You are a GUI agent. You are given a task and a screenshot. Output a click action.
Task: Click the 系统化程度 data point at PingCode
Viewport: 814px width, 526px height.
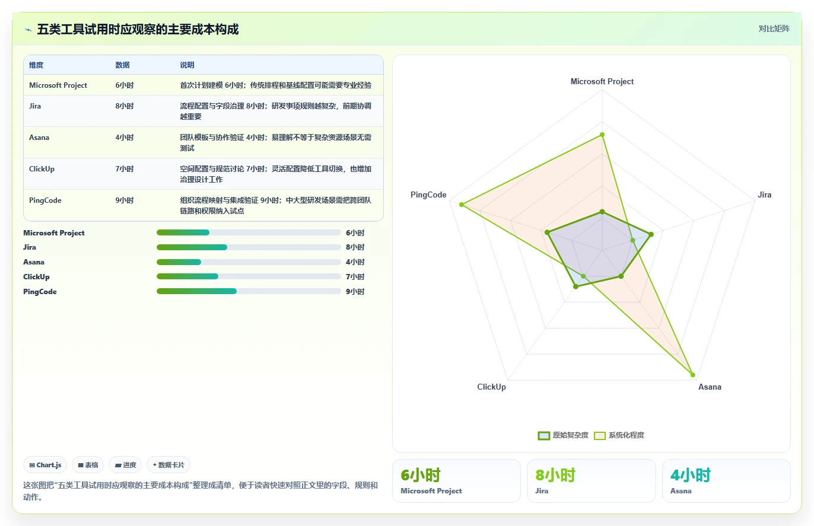(461, 205)
